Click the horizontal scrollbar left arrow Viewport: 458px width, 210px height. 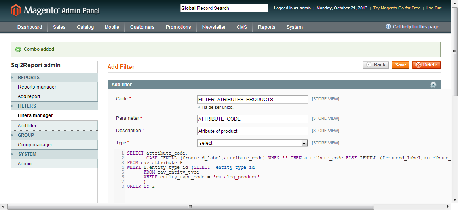coord(3,206)
